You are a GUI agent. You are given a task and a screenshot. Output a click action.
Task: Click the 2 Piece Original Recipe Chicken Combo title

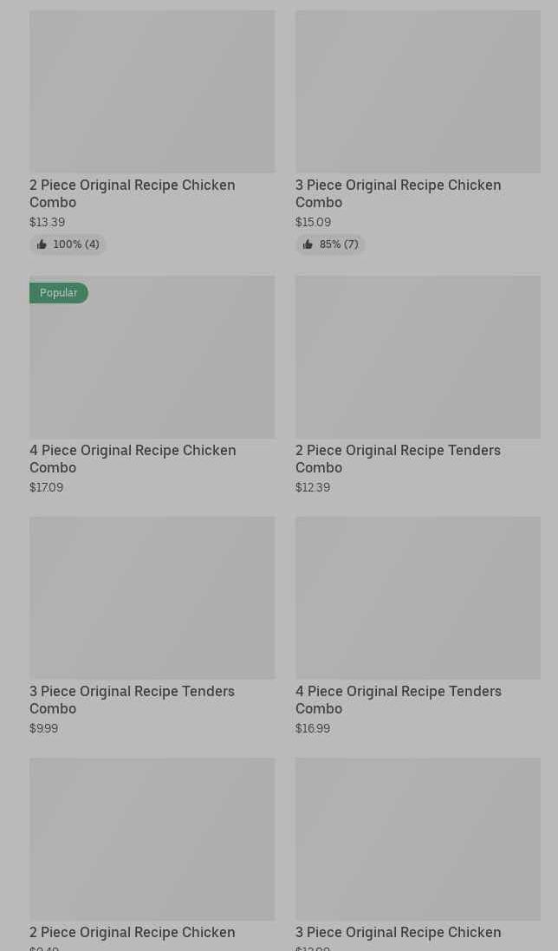(x=132, y=193)
